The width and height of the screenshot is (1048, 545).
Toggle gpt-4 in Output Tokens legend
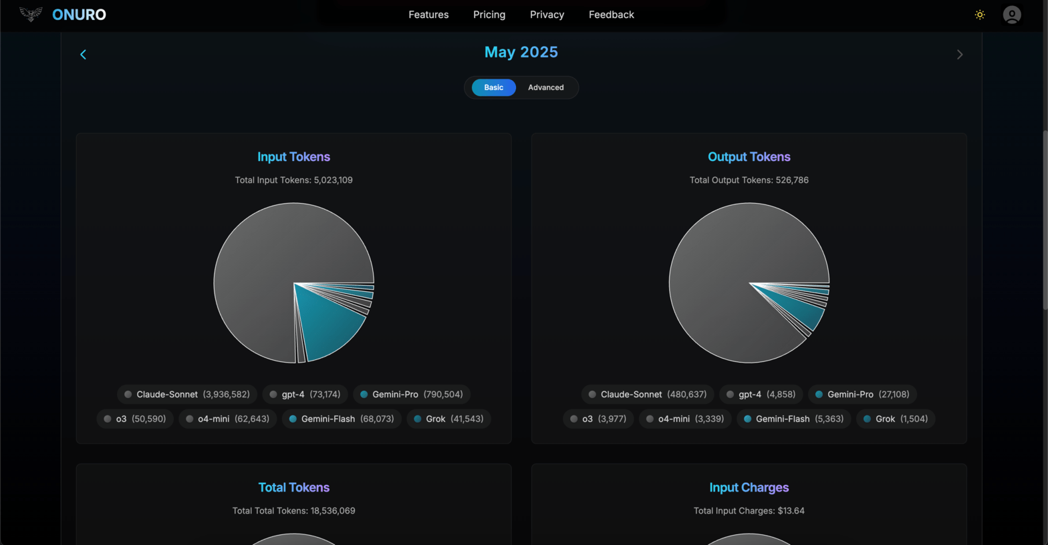click(x=760, y=395)
